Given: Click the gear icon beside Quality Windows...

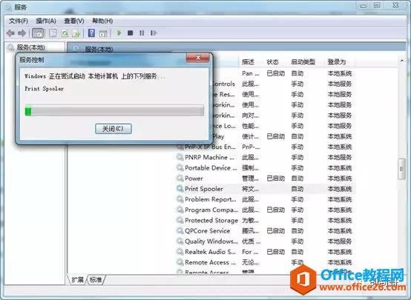Looking at the screenshot, I should tap(180, 241).
